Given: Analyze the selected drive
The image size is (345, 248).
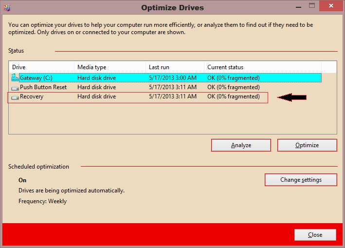Looking at the screenshot, I should pyautogui.click(x=241, y=145).
